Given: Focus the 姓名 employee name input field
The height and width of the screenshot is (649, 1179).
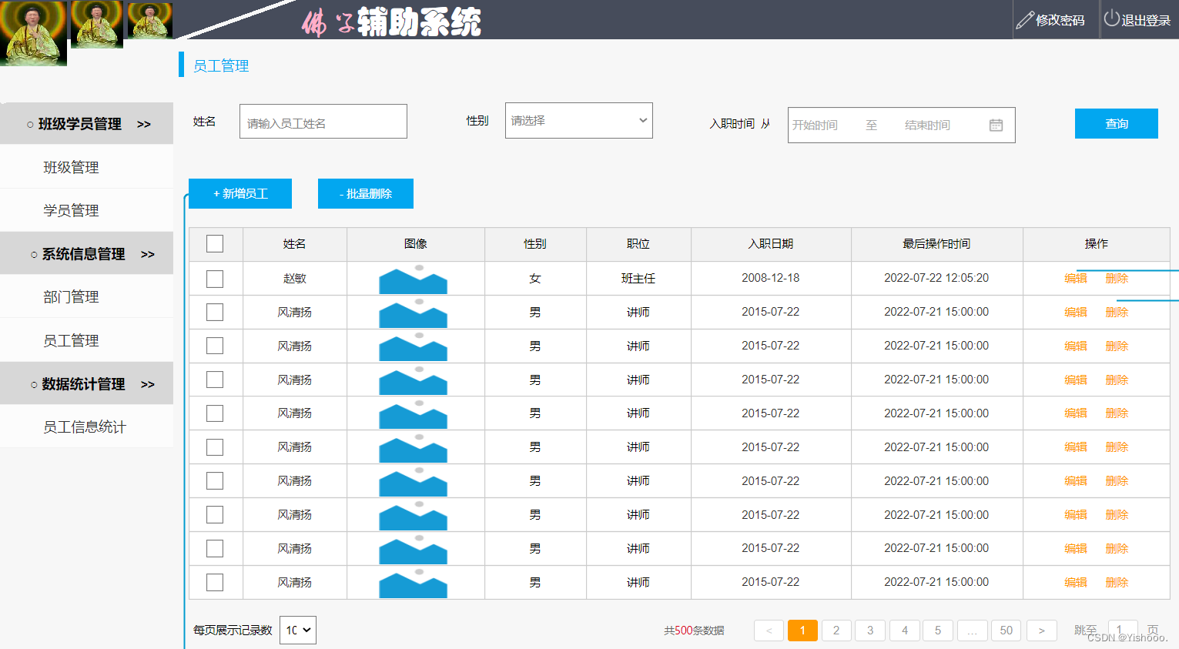Looking at the screenshot, I should 323,122.
